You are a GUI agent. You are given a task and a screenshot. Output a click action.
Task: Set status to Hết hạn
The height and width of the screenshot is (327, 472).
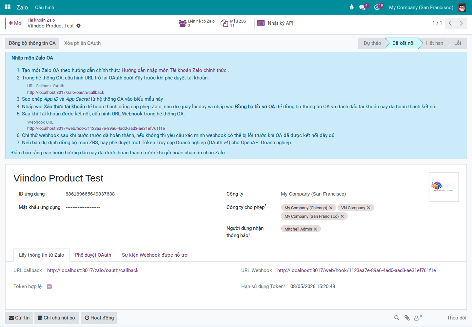pos(435,43)
